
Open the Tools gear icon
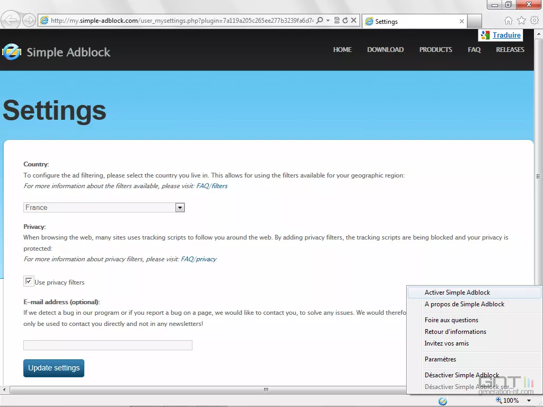tap(534, 21)
